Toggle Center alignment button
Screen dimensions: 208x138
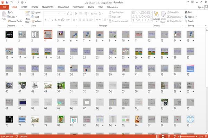pyautogui.click(x=84, y=20)
